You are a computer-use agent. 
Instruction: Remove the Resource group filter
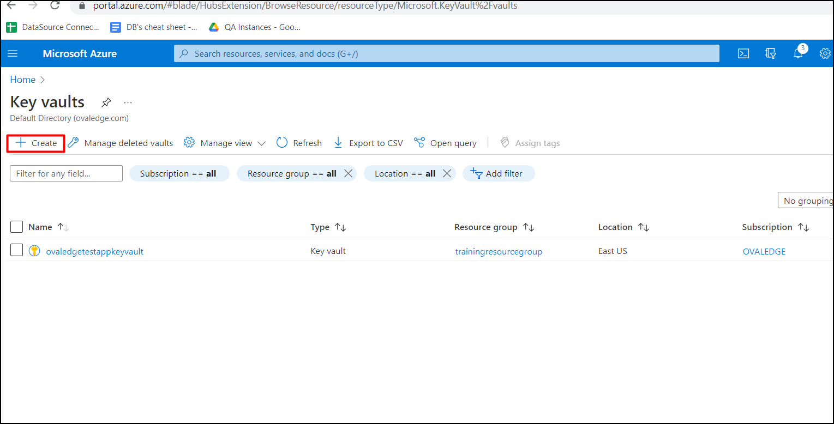(349, 173)
